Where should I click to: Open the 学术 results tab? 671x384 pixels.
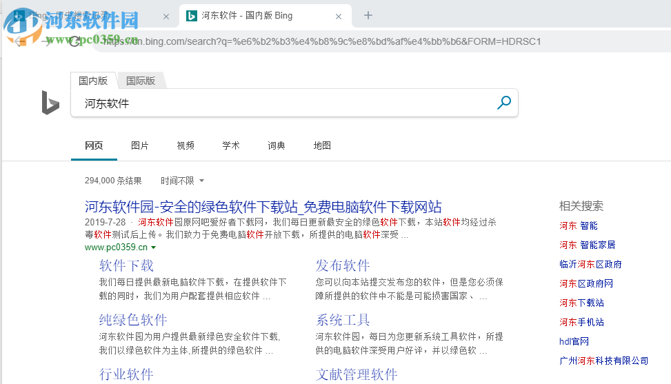230,145
